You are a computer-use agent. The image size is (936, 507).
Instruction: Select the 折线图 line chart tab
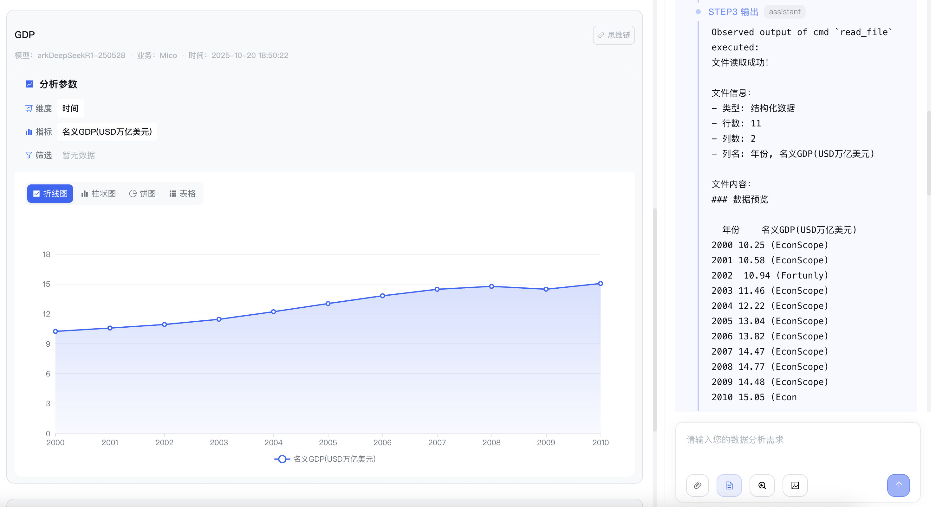(x=50, y=194)
